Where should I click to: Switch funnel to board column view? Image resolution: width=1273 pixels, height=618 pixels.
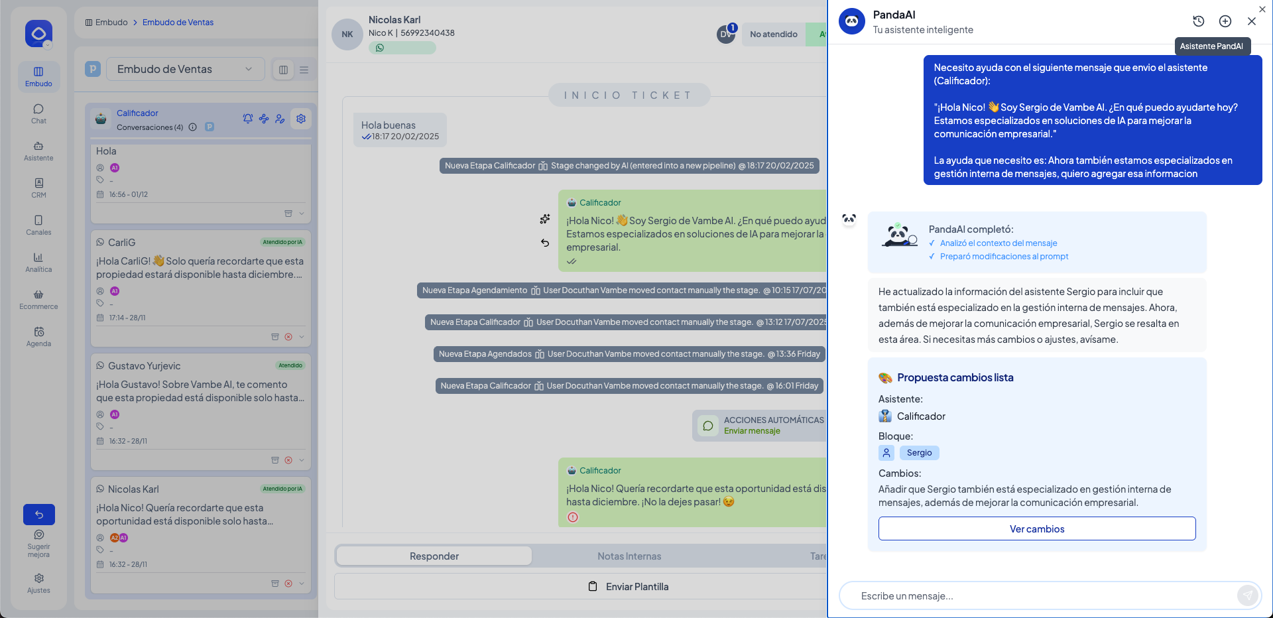pos(283,70)
